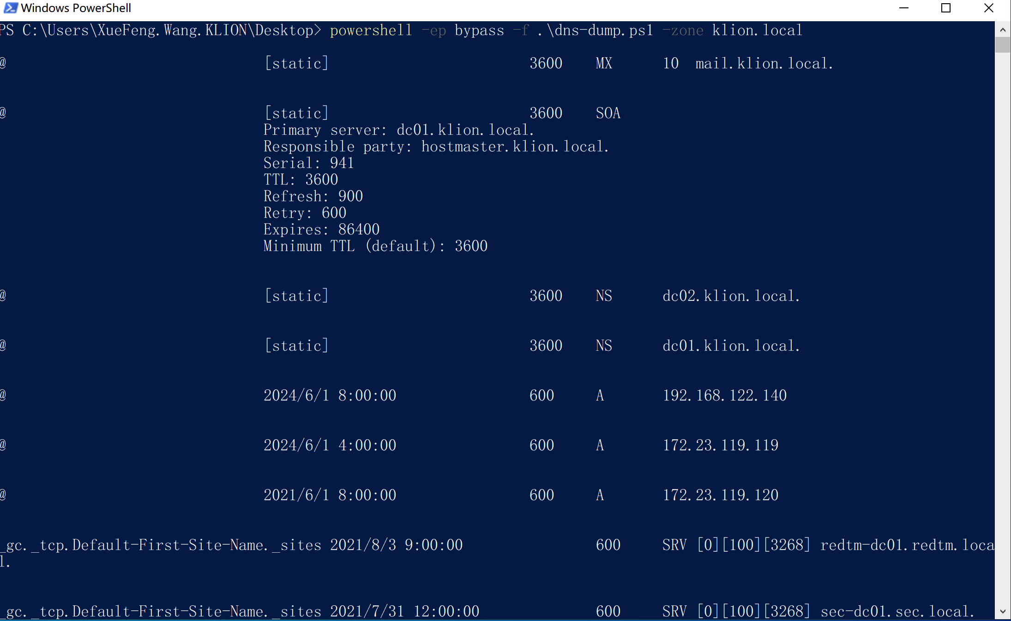Click the Serial: 941 line
Image resolution: width=1011 pixels, height=621 pixels.
coord(308,162)
